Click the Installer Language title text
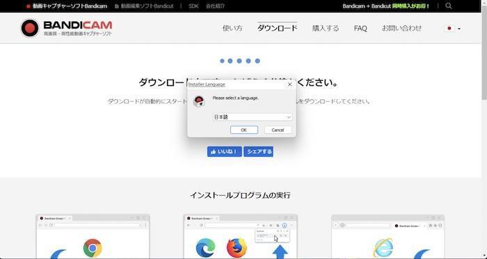This screenshot has width=487, height=259. tap(207, 84)
